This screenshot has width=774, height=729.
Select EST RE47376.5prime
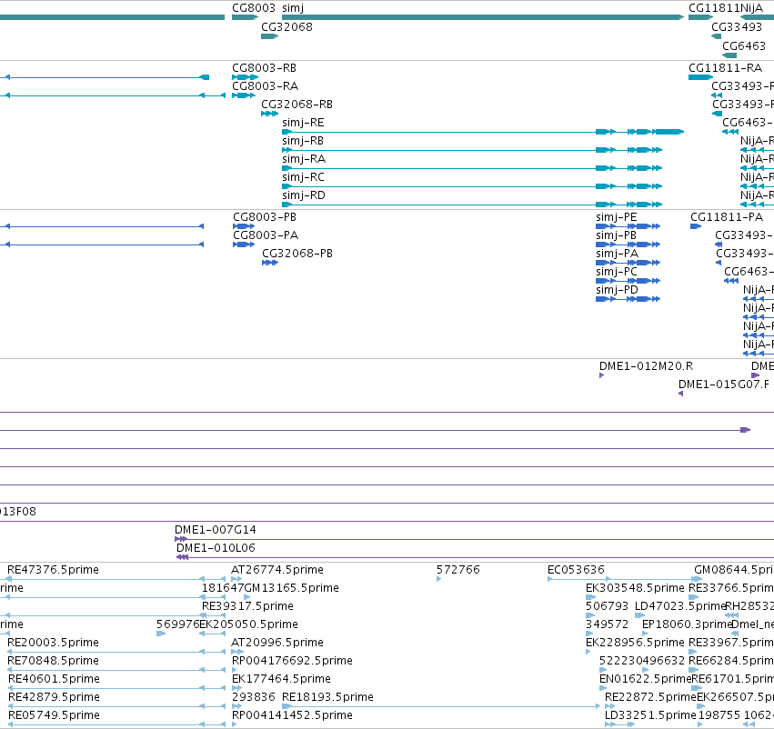[53, 570]
